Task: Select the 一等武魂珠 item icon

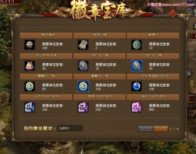Action: (30, 45)
